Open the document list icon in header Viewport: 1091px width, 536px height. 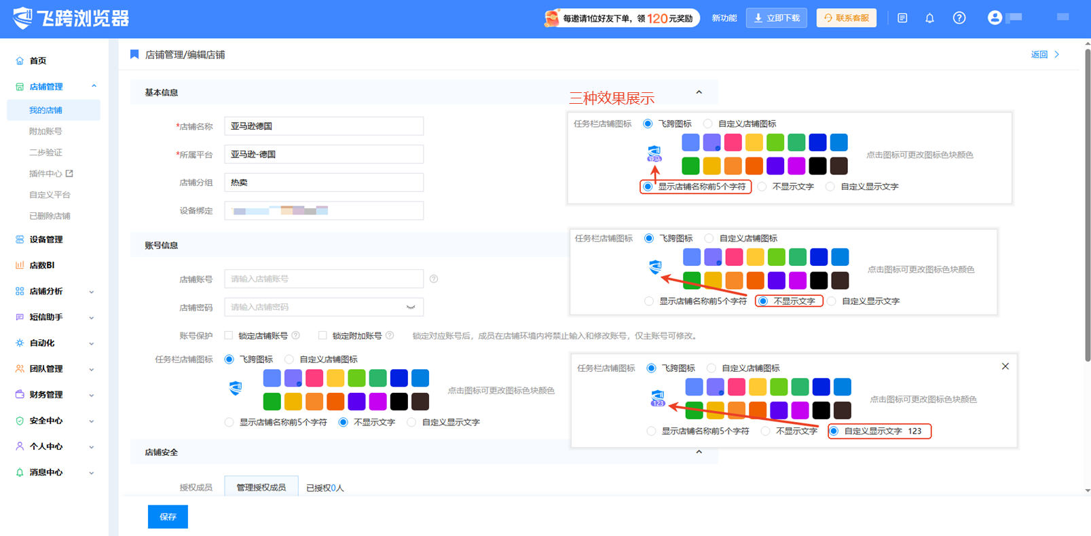click(902, 18)
